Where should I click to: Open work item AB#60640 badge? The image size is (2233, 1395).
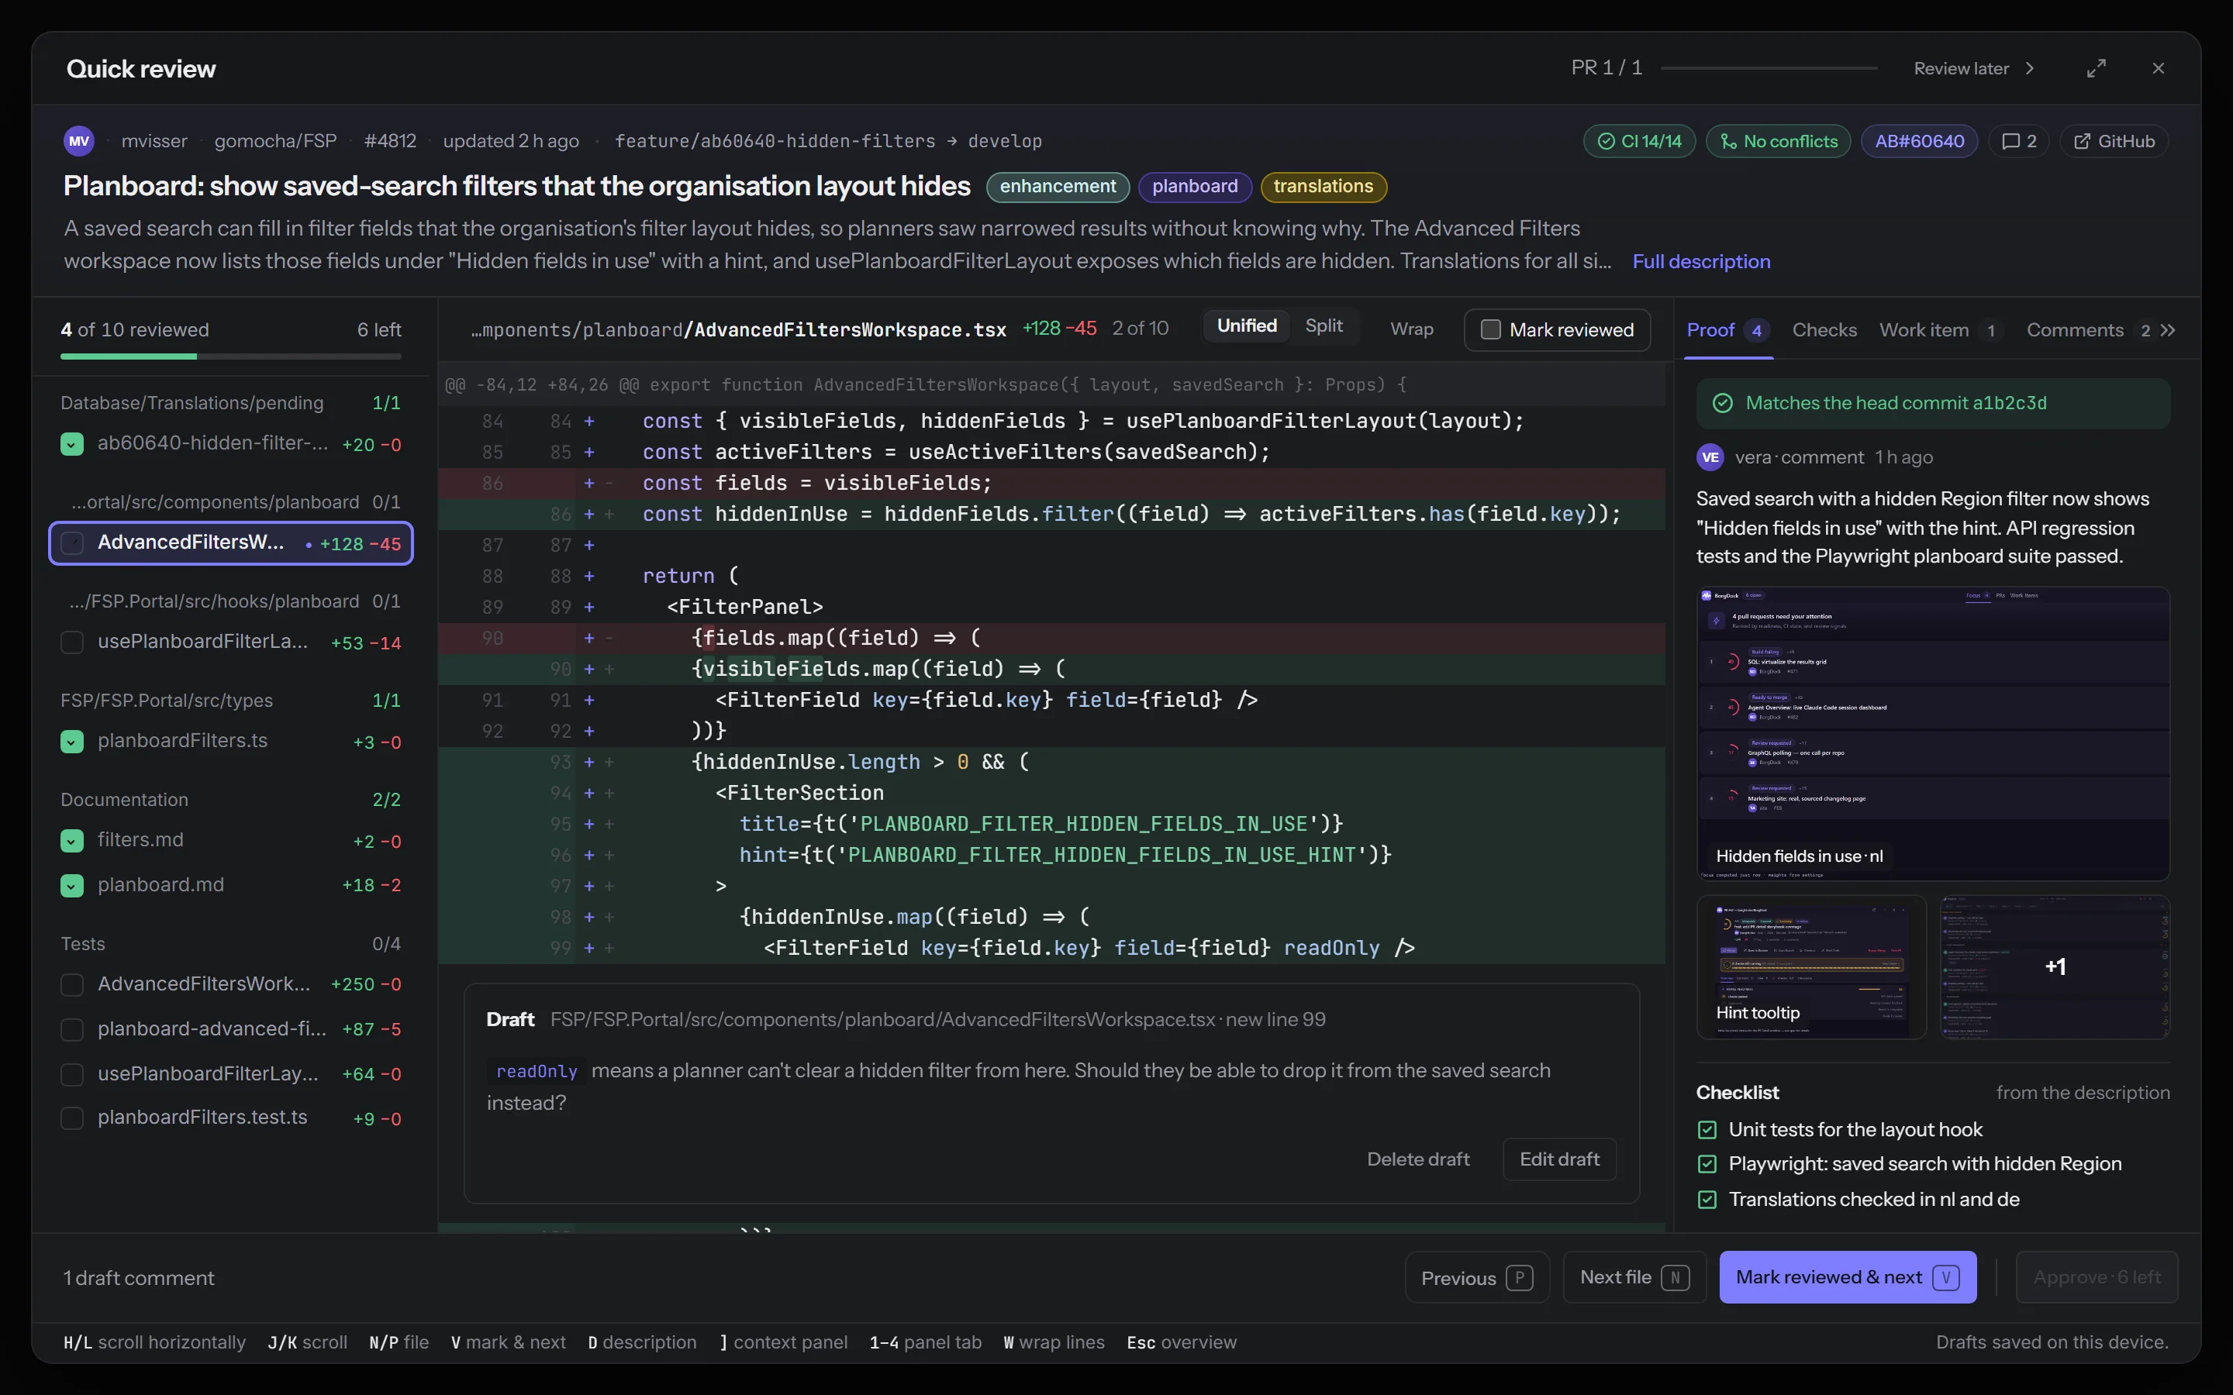[x=1919, y=141]
